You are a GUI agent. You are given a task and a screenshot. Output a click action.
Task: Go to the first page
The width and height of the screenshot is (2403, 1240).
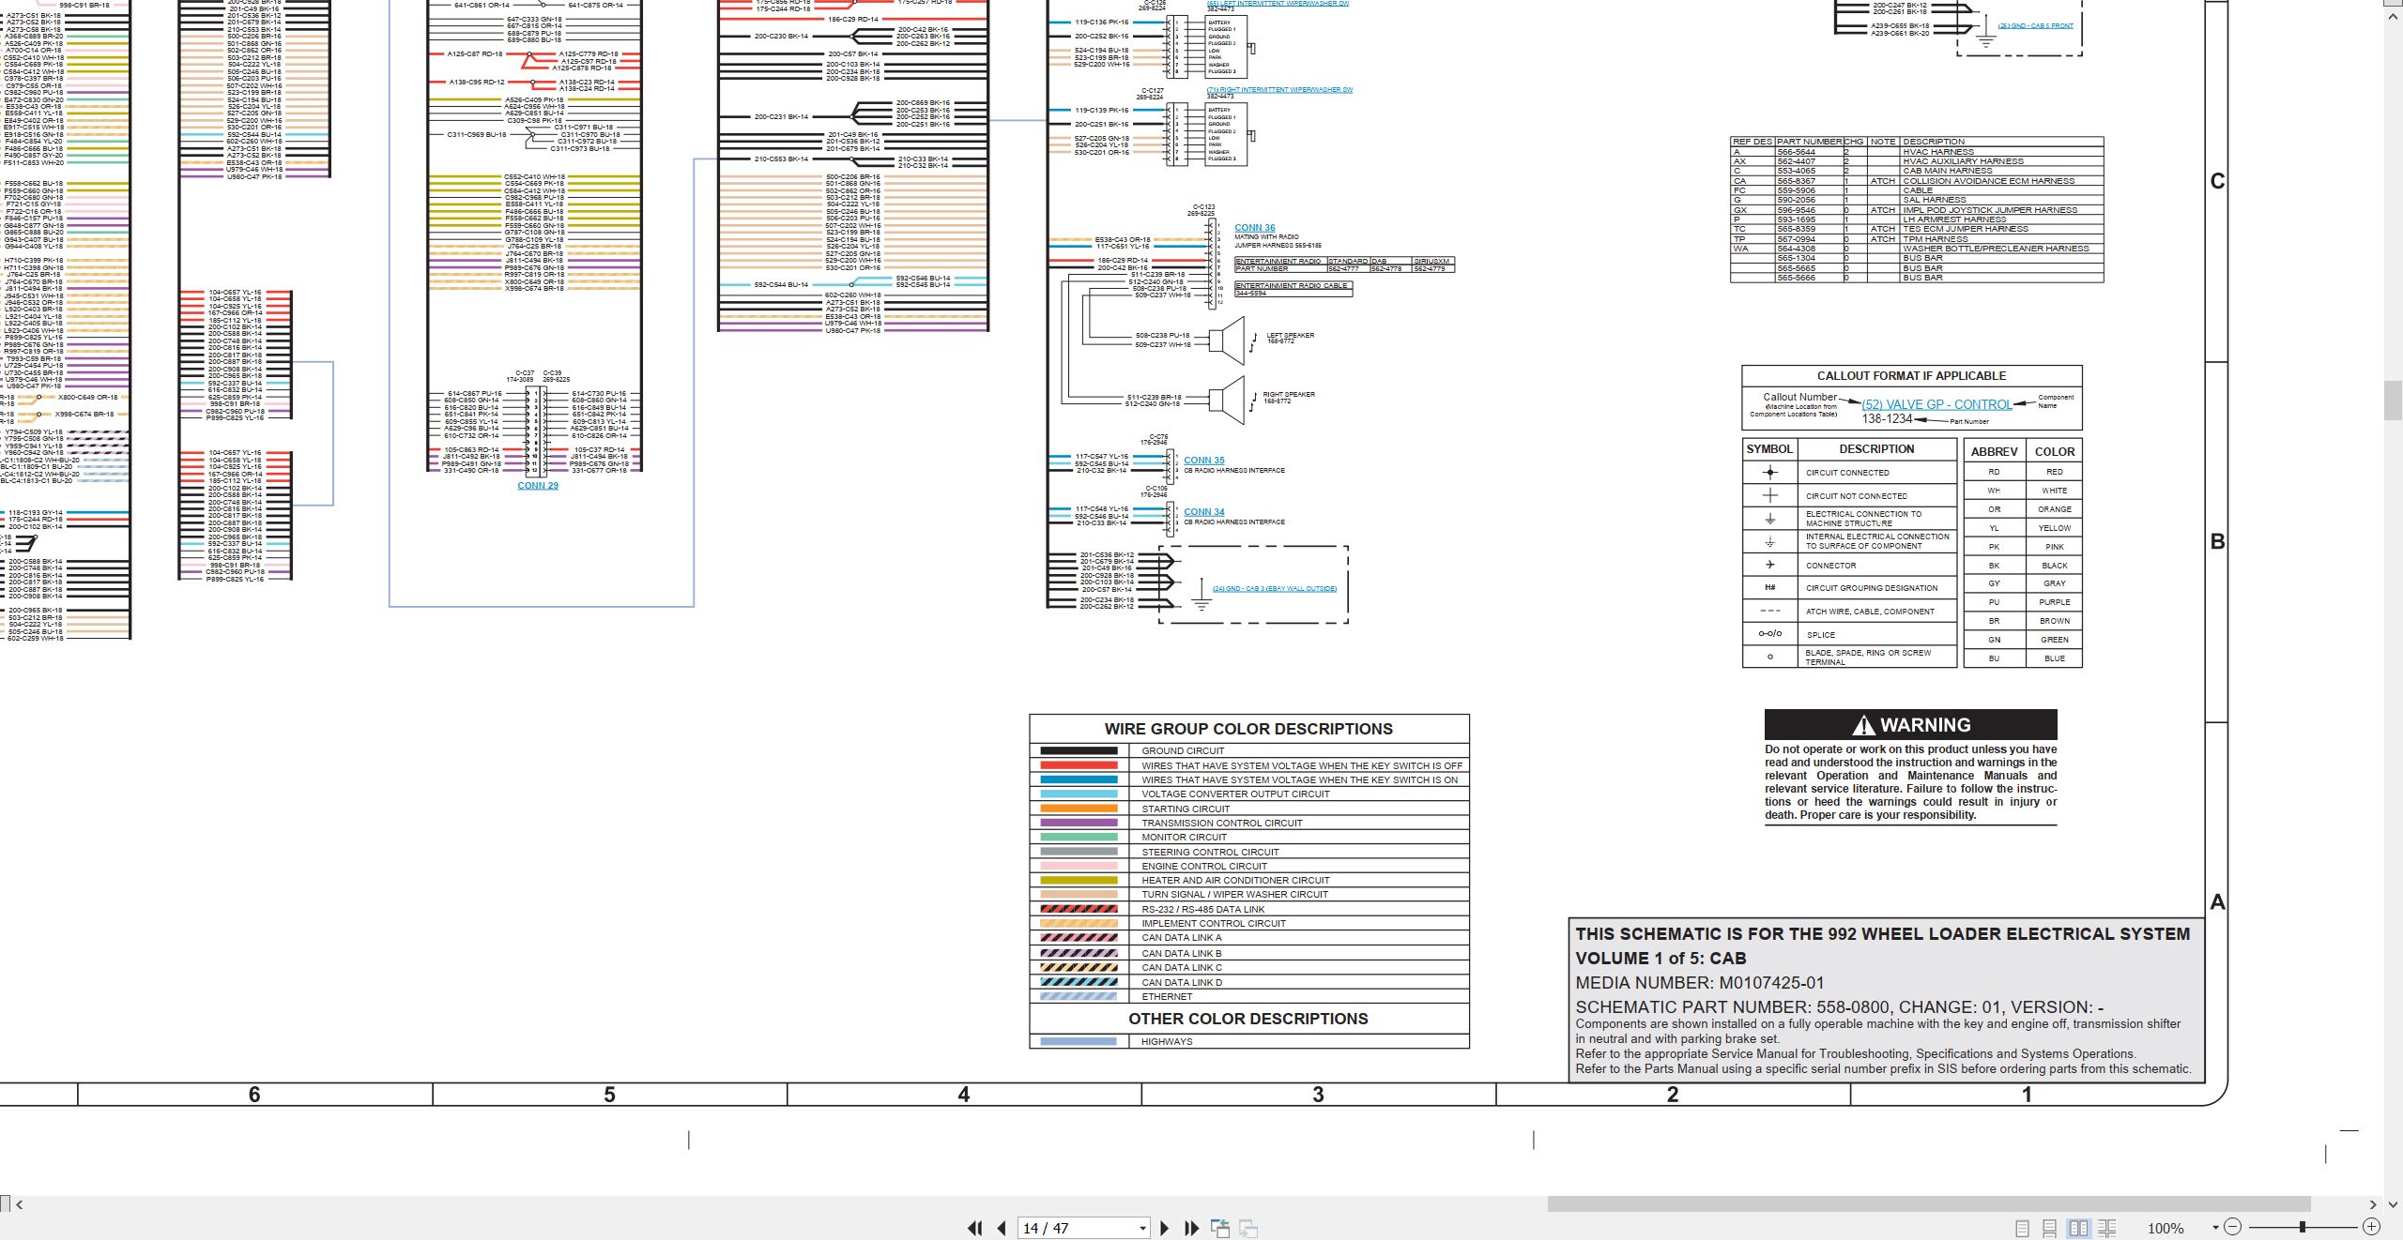(x=975, y=1228)
